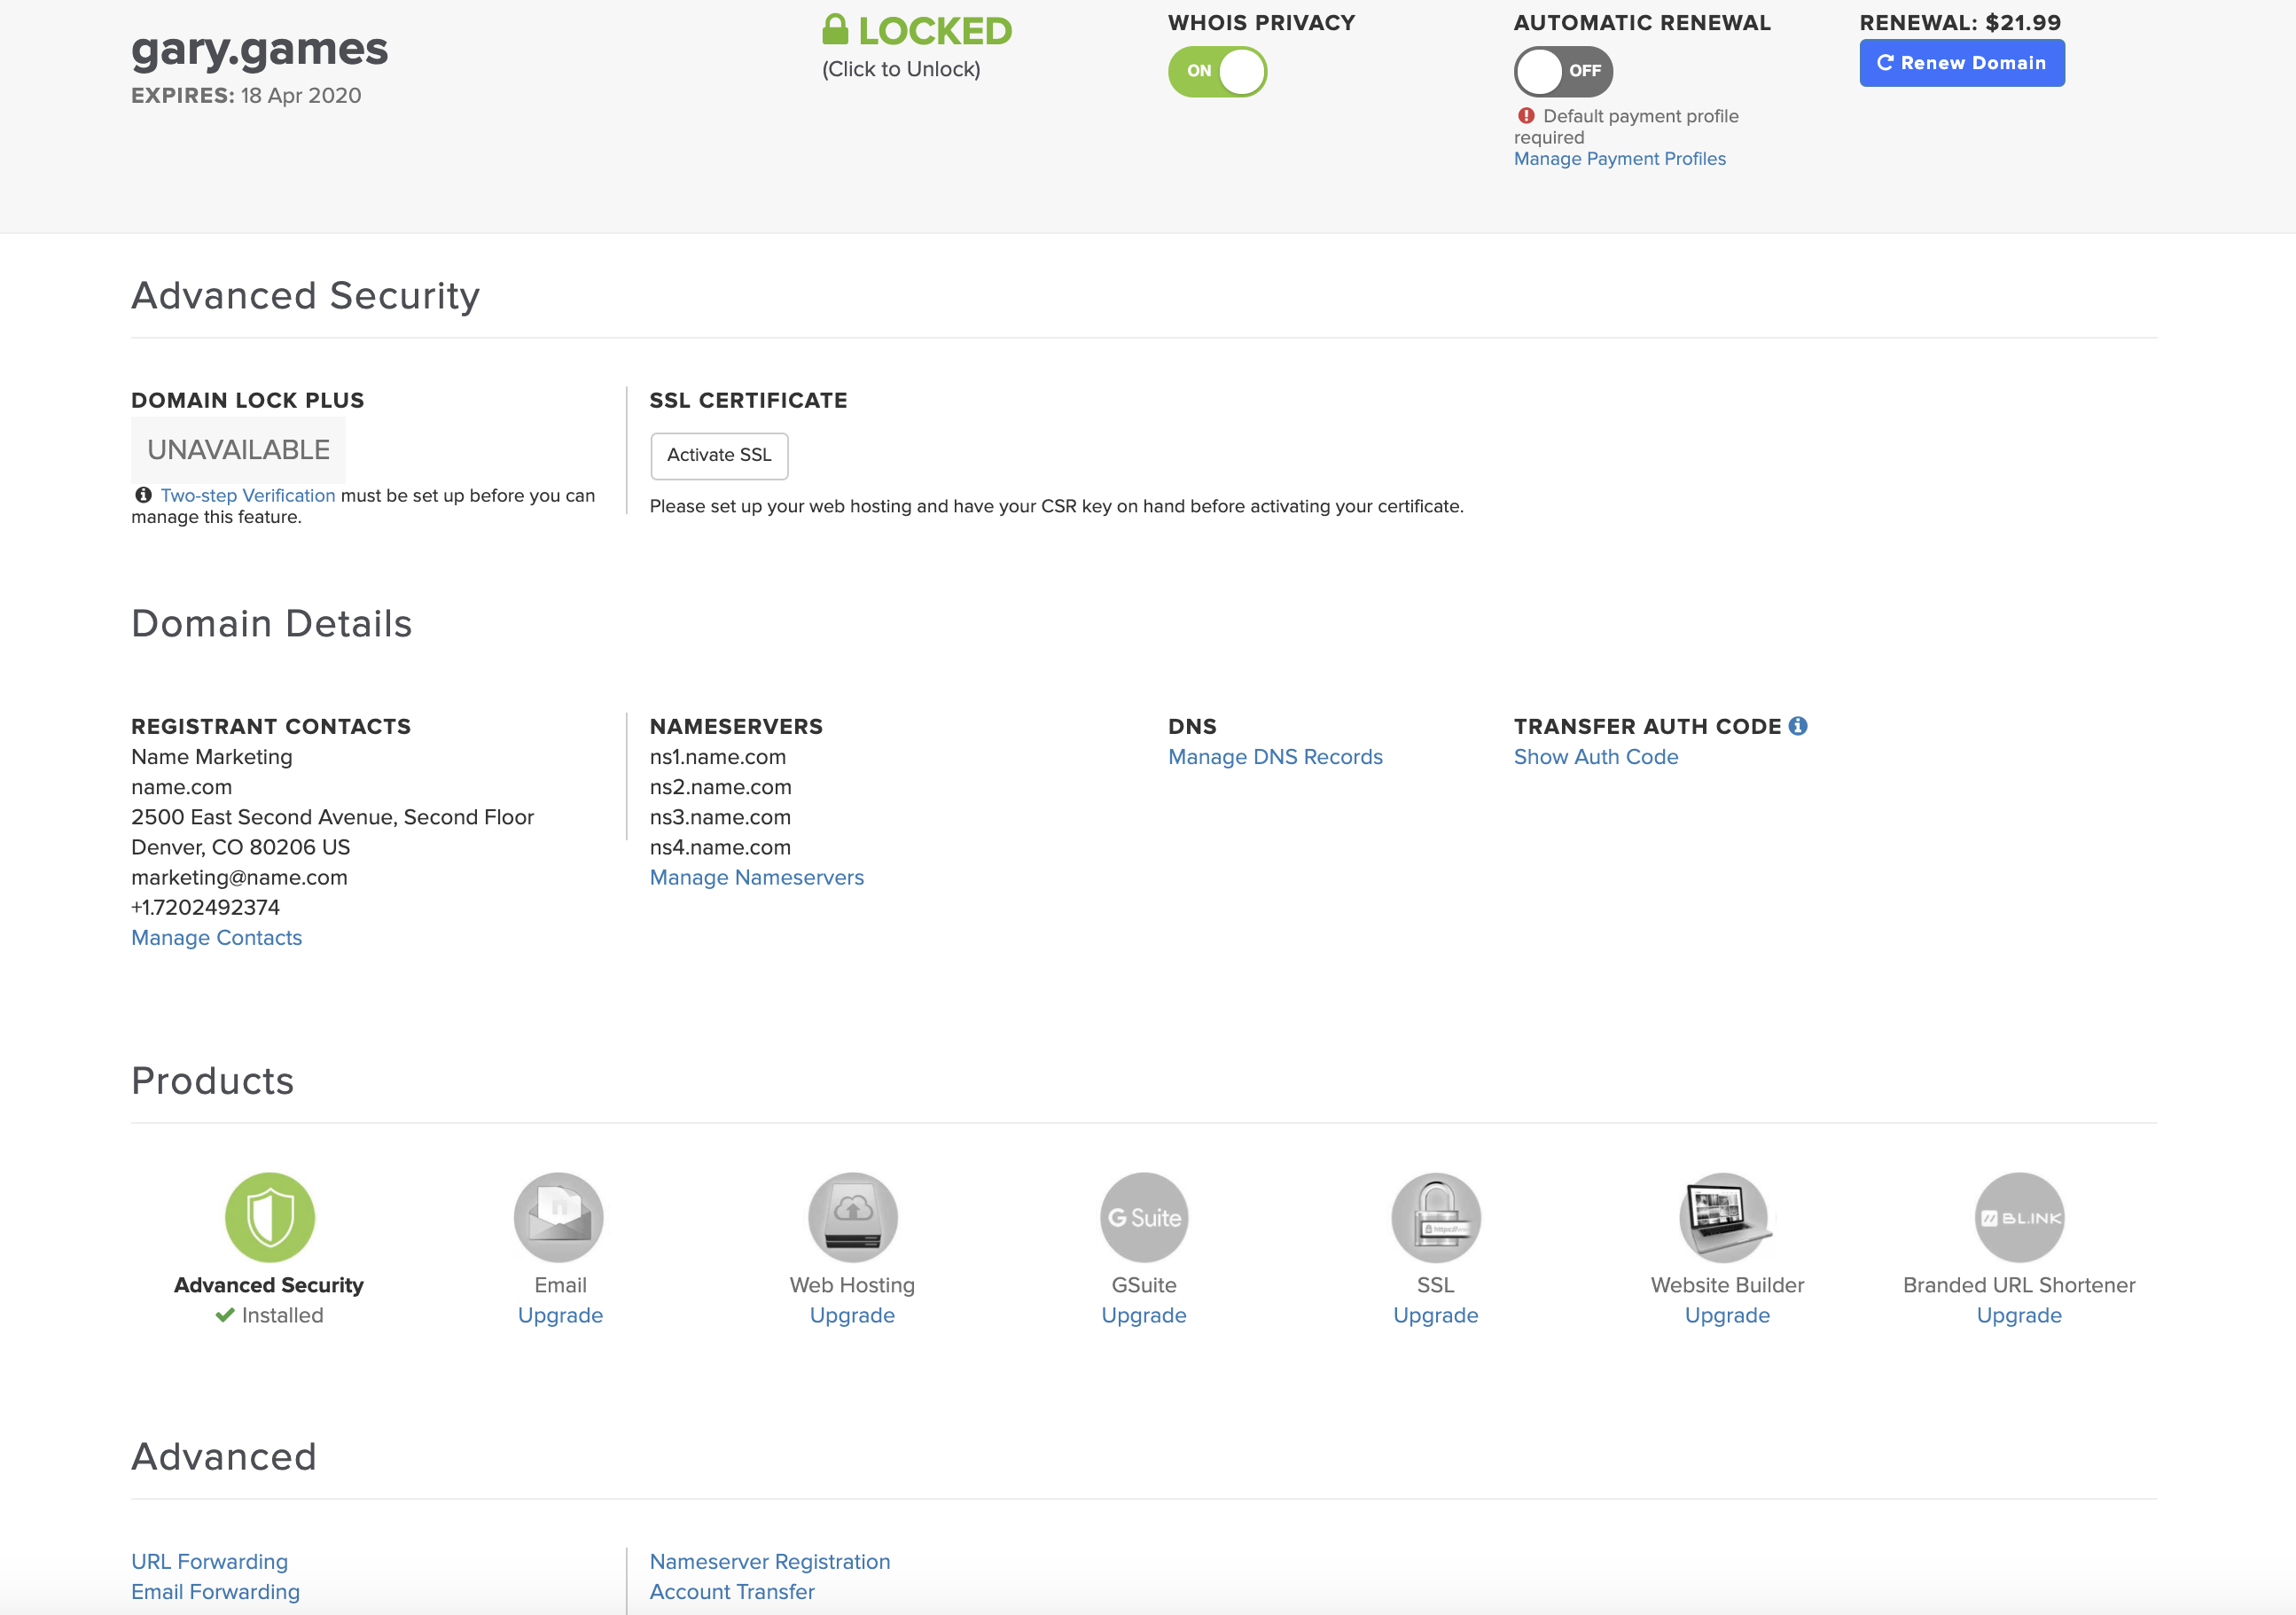Click the Denver, CO 80206 US line
Screen dimensions: 2296x1615
(x=241, y=847)
